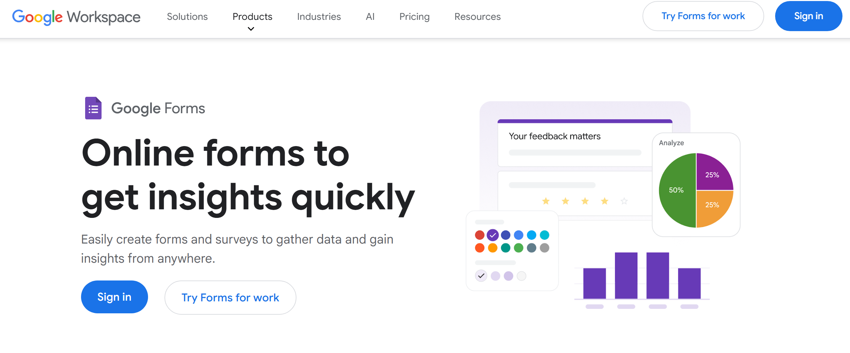
Task: Open the AI menu
Action: 370,16
